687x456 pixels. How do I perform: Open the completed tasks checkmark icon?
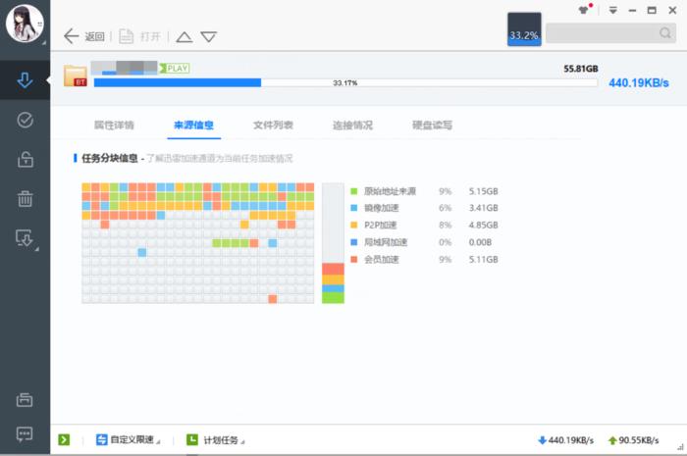25,120
